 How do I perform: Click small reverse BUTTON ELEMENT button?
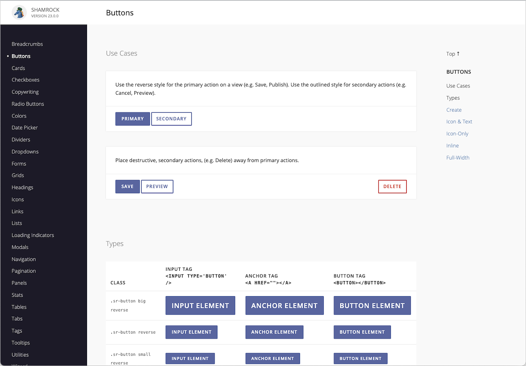click(360, 359)
